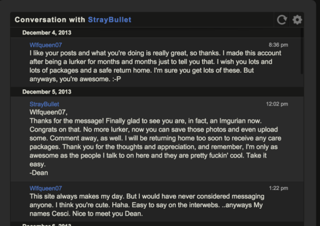Click the message starting 'This site always makes'
The width and height of the screenshot is (320, 226).
point(147,205)
